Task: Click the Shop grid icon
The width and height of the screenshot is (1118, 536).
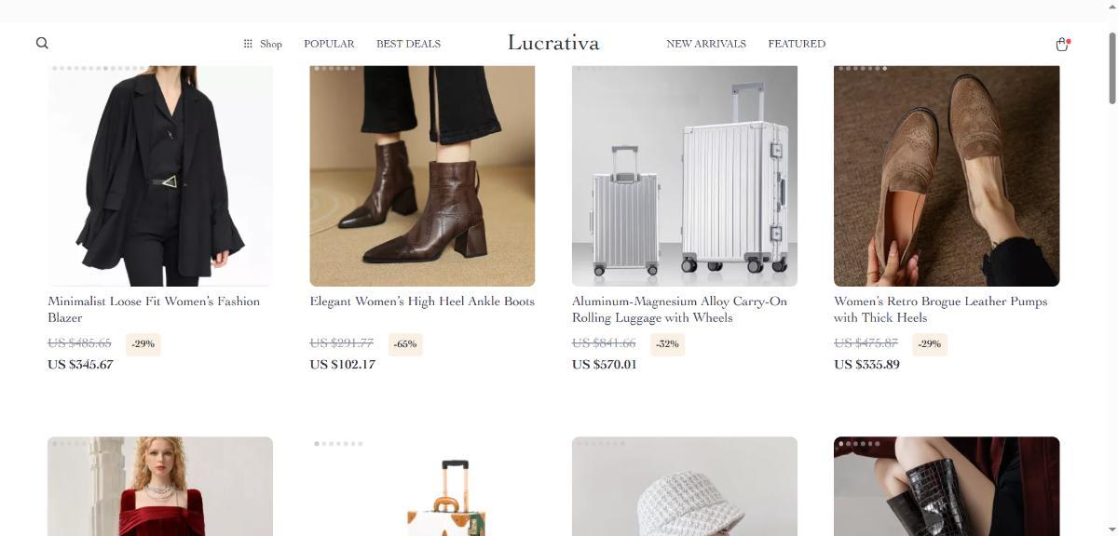Action: (248, 44)
